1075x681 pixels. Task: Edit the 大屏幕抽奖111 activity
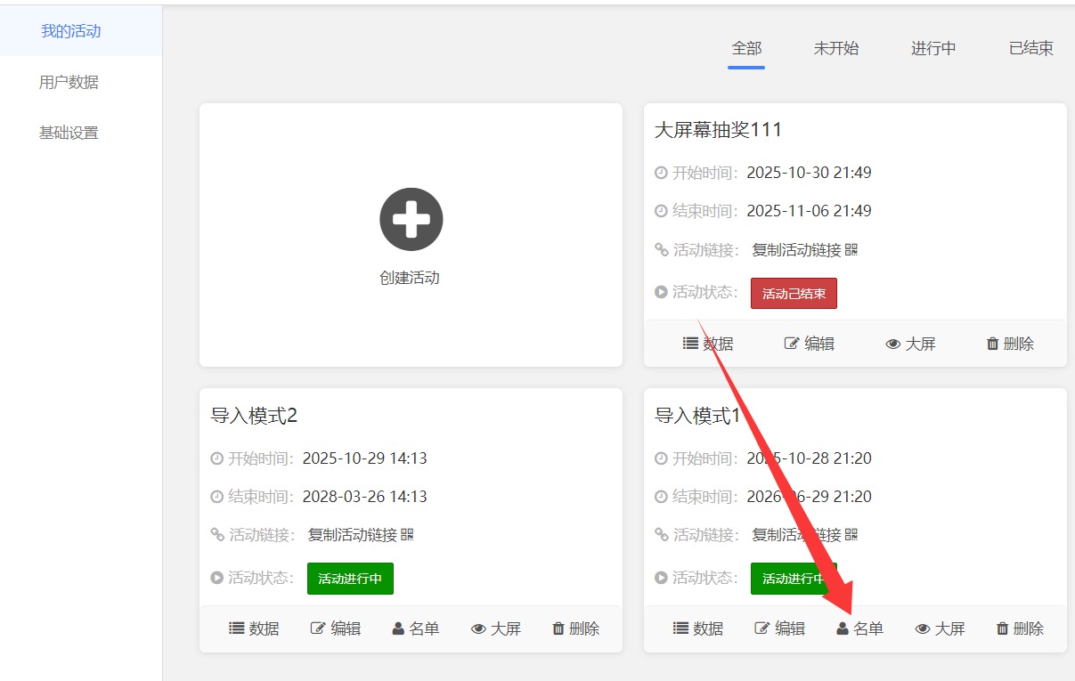(809, 344)
